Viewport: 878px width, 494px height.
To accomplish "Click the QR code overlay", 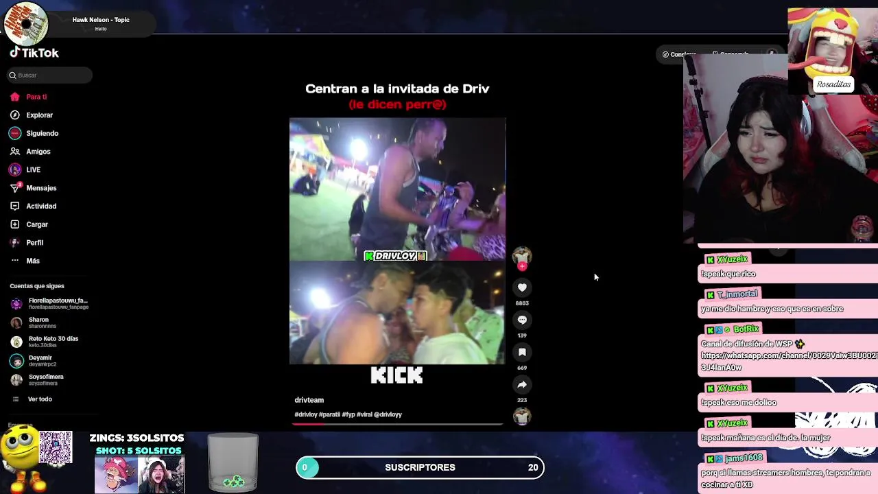I will [x=56, y=447].
